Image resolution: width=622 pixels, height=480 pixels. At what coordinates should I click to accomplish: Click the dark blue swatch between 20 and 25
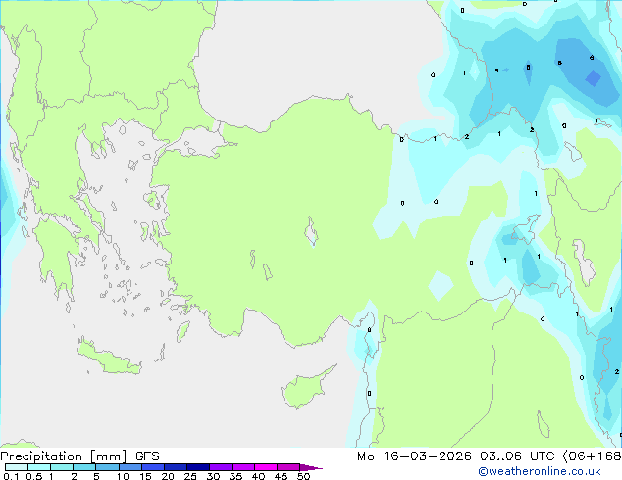(x=175, y=467)
